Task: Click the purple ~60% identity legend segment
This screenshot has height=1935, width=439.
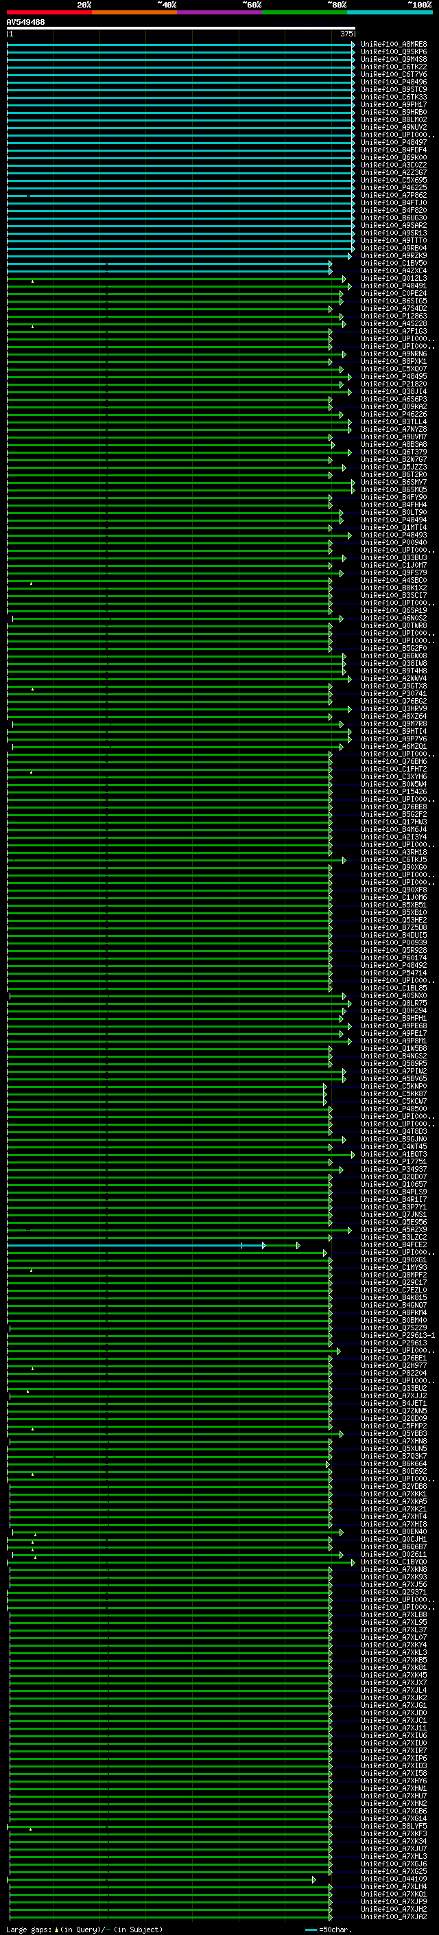Action: click(220, 12)
